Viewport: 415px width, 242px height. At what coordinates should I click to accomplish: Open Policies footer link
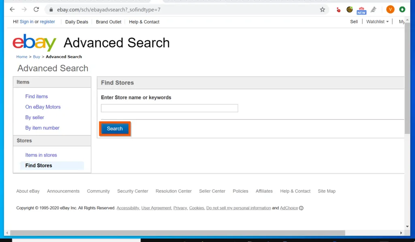click(x=241, y=191)
